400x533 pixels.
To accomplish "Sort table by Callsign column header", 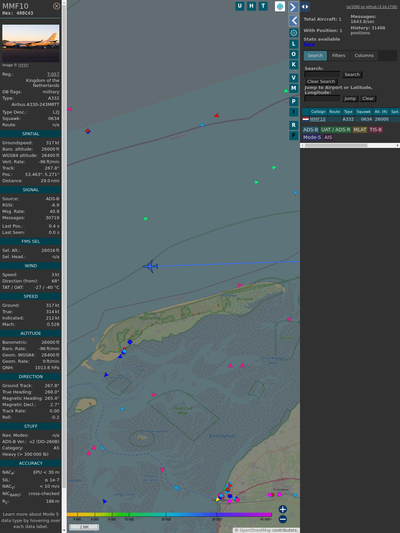I will point(318,112).
